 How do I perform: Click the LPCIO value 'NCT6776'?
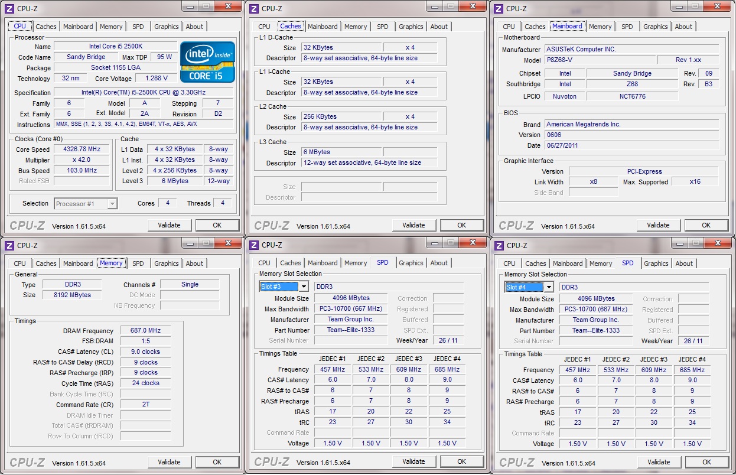click(x=633, y=96)
